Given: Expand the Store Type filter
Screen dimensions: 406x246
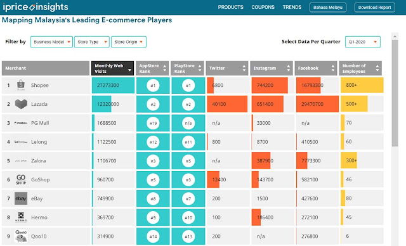Looking at the screenshot, I should click(92, 42).
